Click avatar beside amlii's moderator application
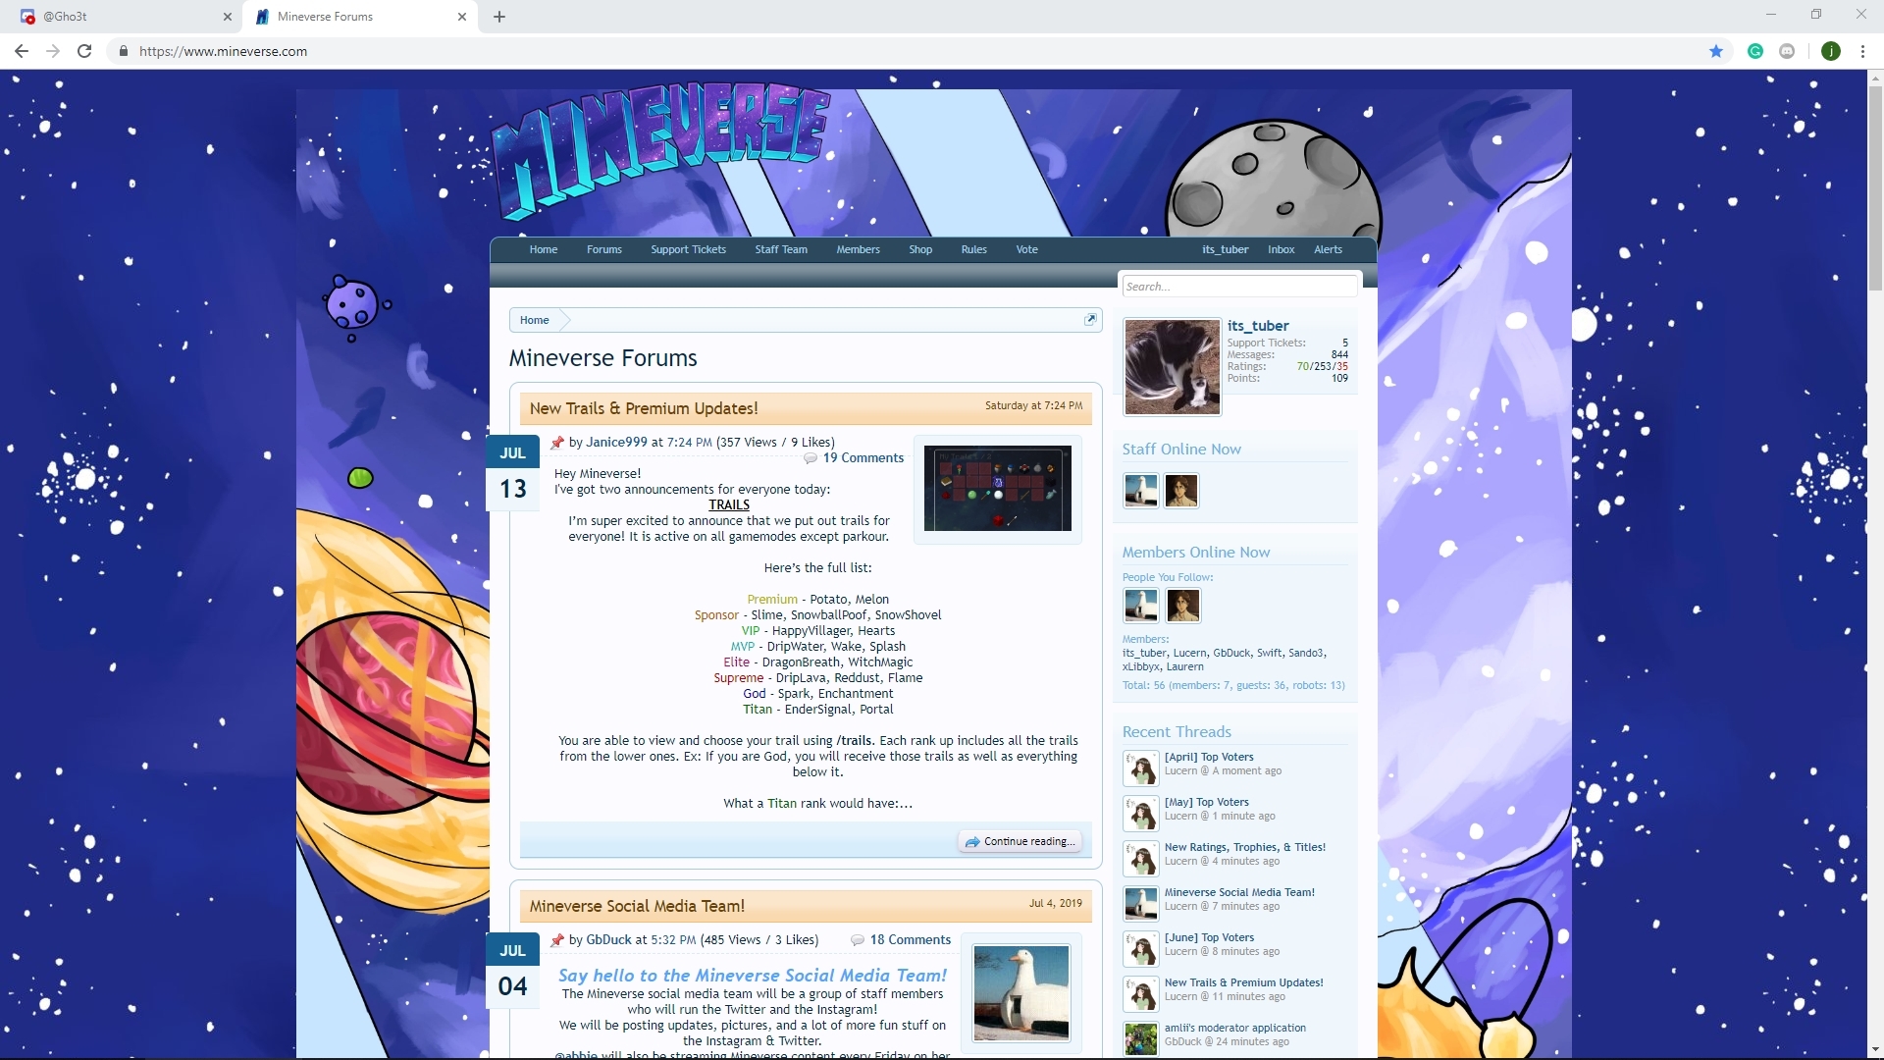Image resolution: width=1884 pixels, height=1060 pixels. coord(1140,1038)
